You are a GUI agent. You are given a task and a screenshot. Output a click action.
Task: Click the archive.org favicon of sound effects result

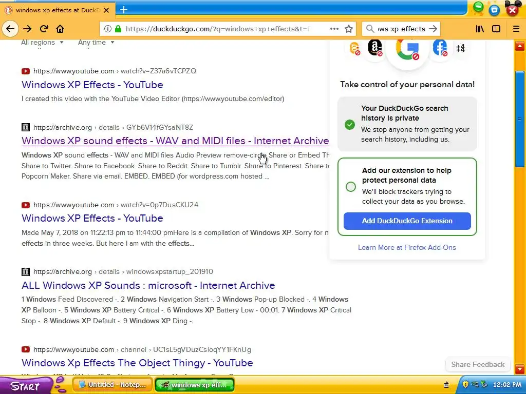[x=26, y=127]
